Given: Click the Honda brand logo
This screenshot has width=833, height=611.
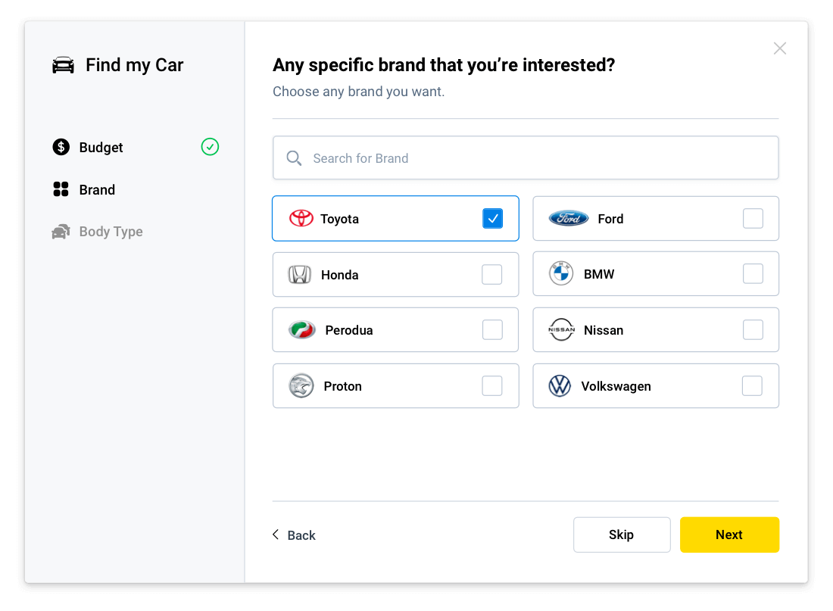Looking at the screenshot, I should [x=300, y=275].
